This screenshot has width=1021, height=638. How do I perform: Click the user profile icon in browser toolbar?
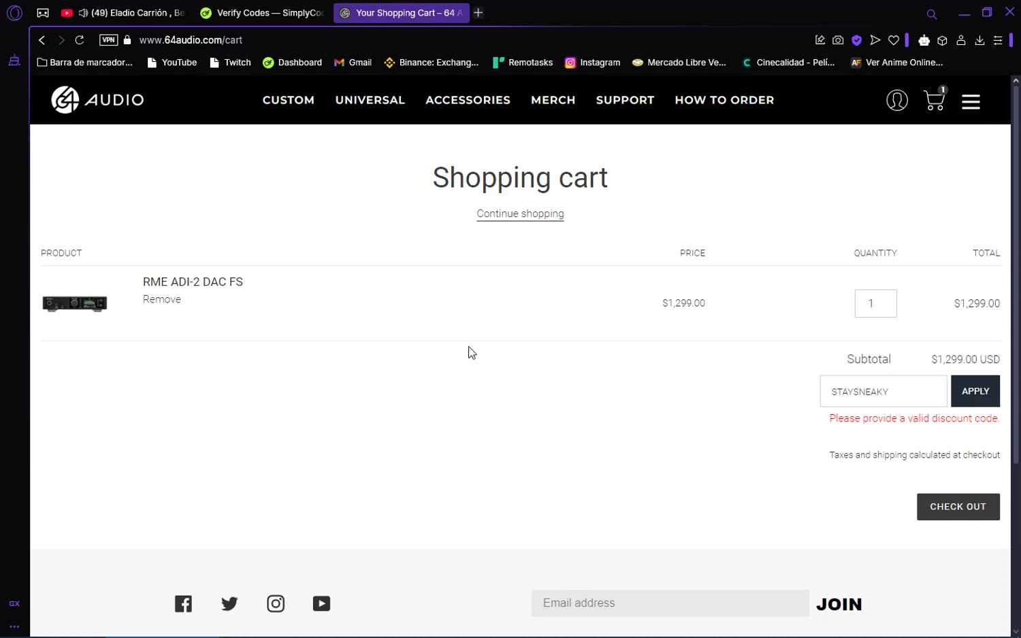tap(961, 40)
